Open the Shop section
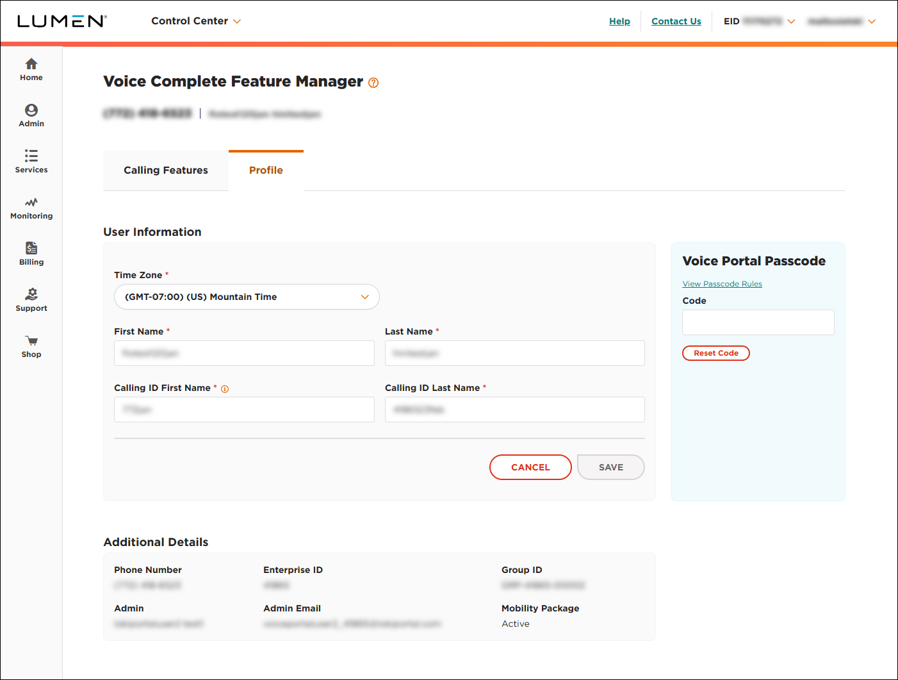 click(31, 345)
